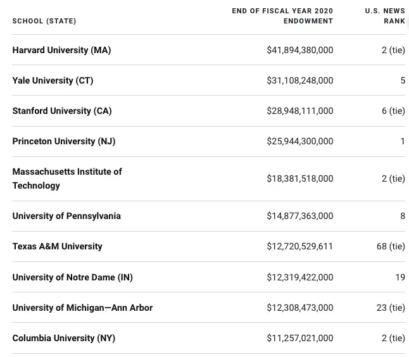Click Princeton's rank value of 1

coord(402,141)
